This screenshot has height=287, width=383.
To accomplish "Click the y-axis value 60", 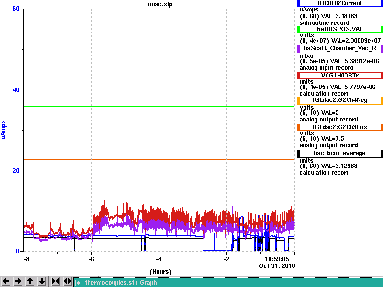I will 16,9.
